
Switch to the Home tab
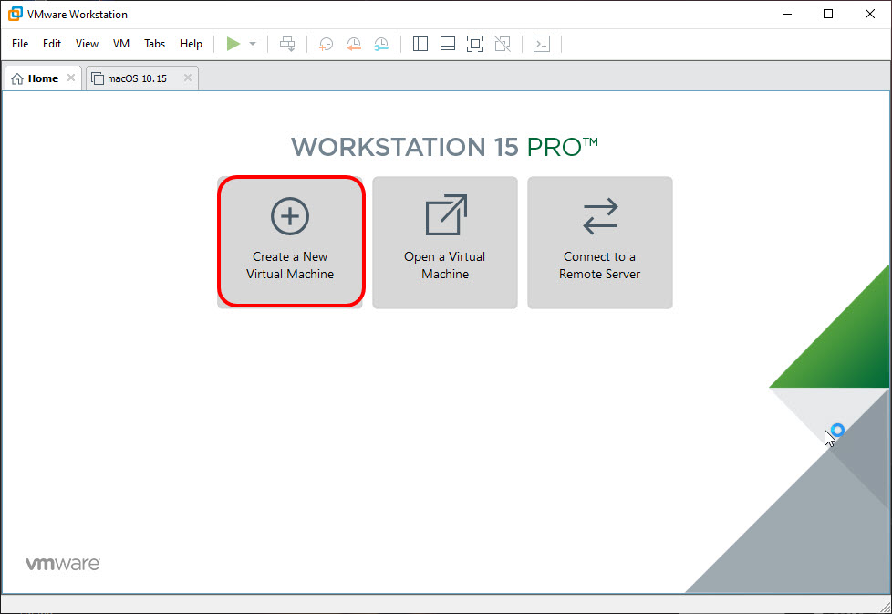coord(43,78)
